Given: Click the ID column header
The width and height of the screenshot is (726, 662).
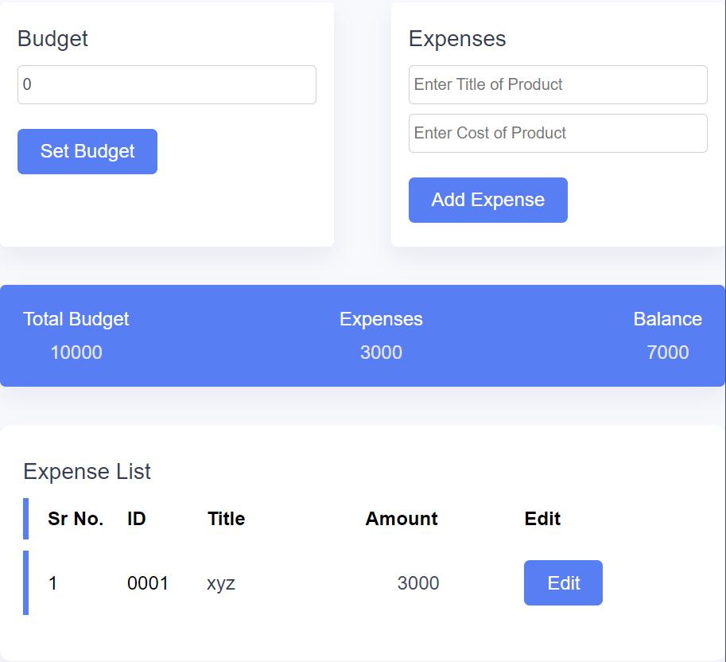Looking at the screenshot, I should (x=137, y=519).
